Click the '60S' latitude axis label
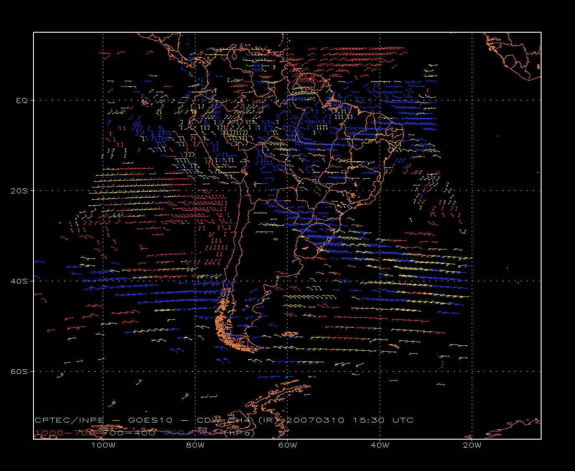Viewport: 575px width, 471px height. click(x=19, y=371)
